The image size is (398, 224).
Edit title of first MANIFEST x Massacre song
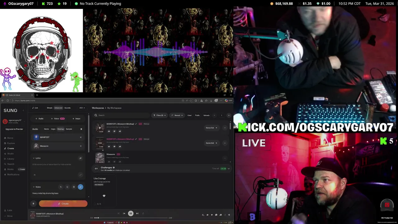tap(136, 124)
